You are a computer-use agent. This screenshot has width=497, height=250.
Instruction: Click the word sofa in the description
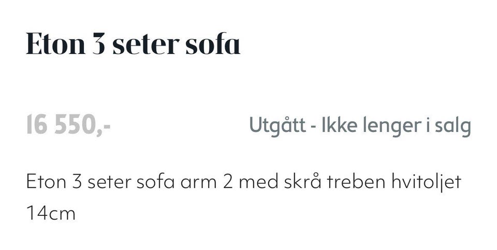click(155, 182)
